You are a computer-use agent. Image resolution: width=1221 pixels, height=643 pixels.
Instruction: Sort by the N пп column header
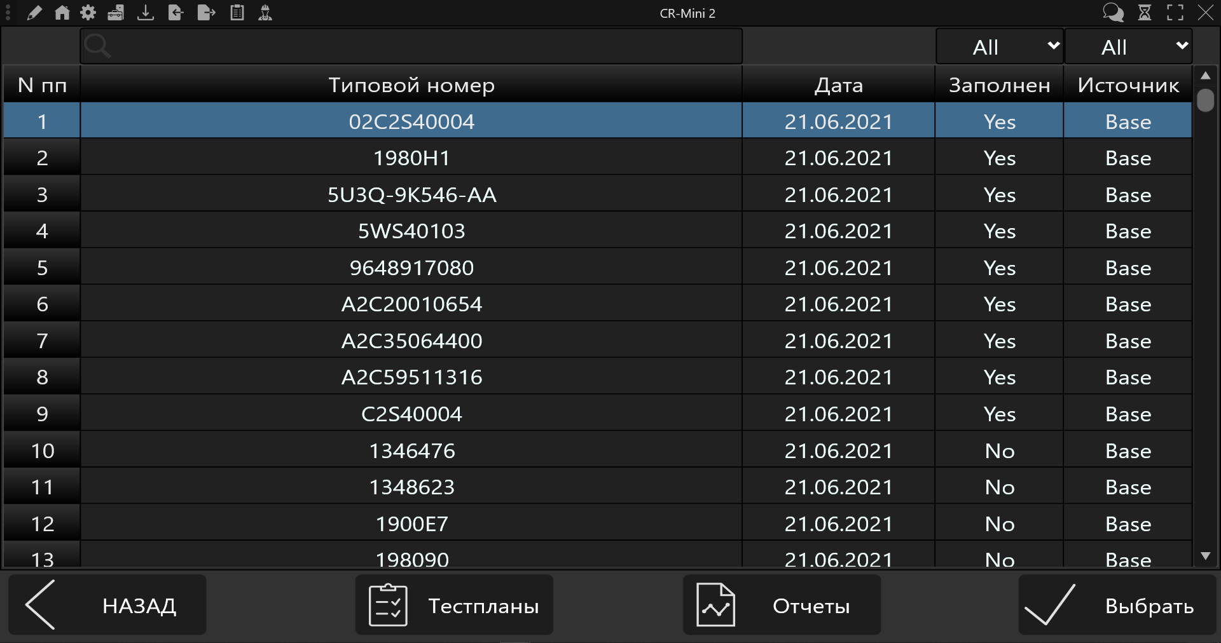[42, 85]
